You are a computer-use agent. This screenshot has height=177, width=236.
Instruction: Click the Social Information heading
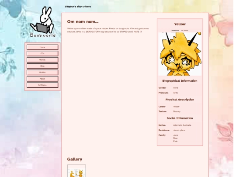tap(180, 118)
